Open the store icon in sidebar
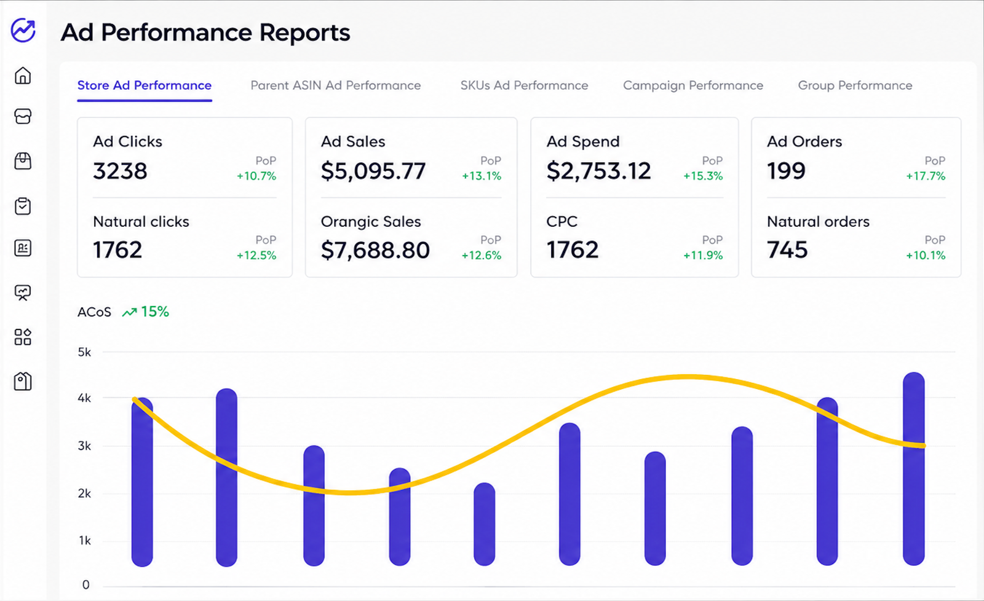Viewport: 984px width, 601px height. point(23,116)
